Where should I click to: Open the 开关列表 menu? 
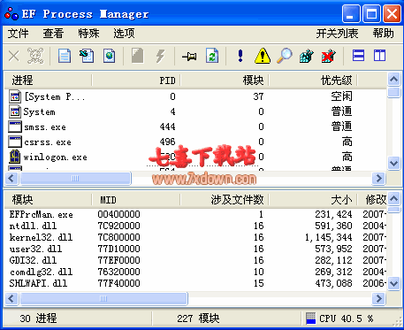pyautogui.click(x=337, y=34)
